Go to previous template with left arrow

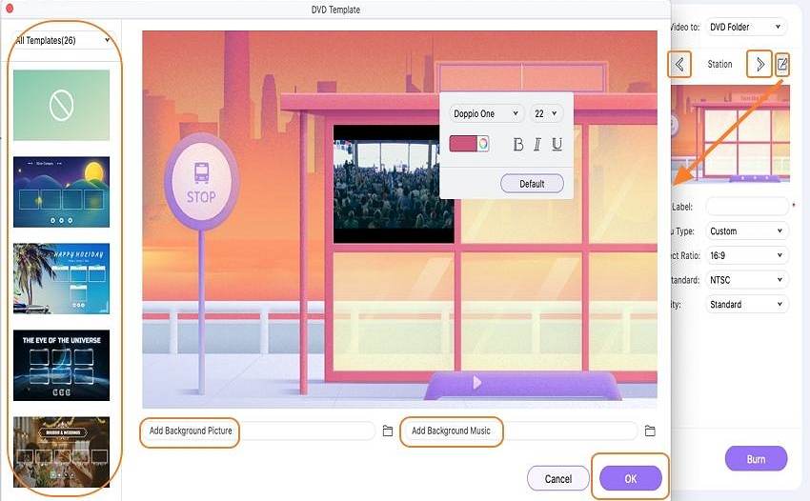pos(679,65)
